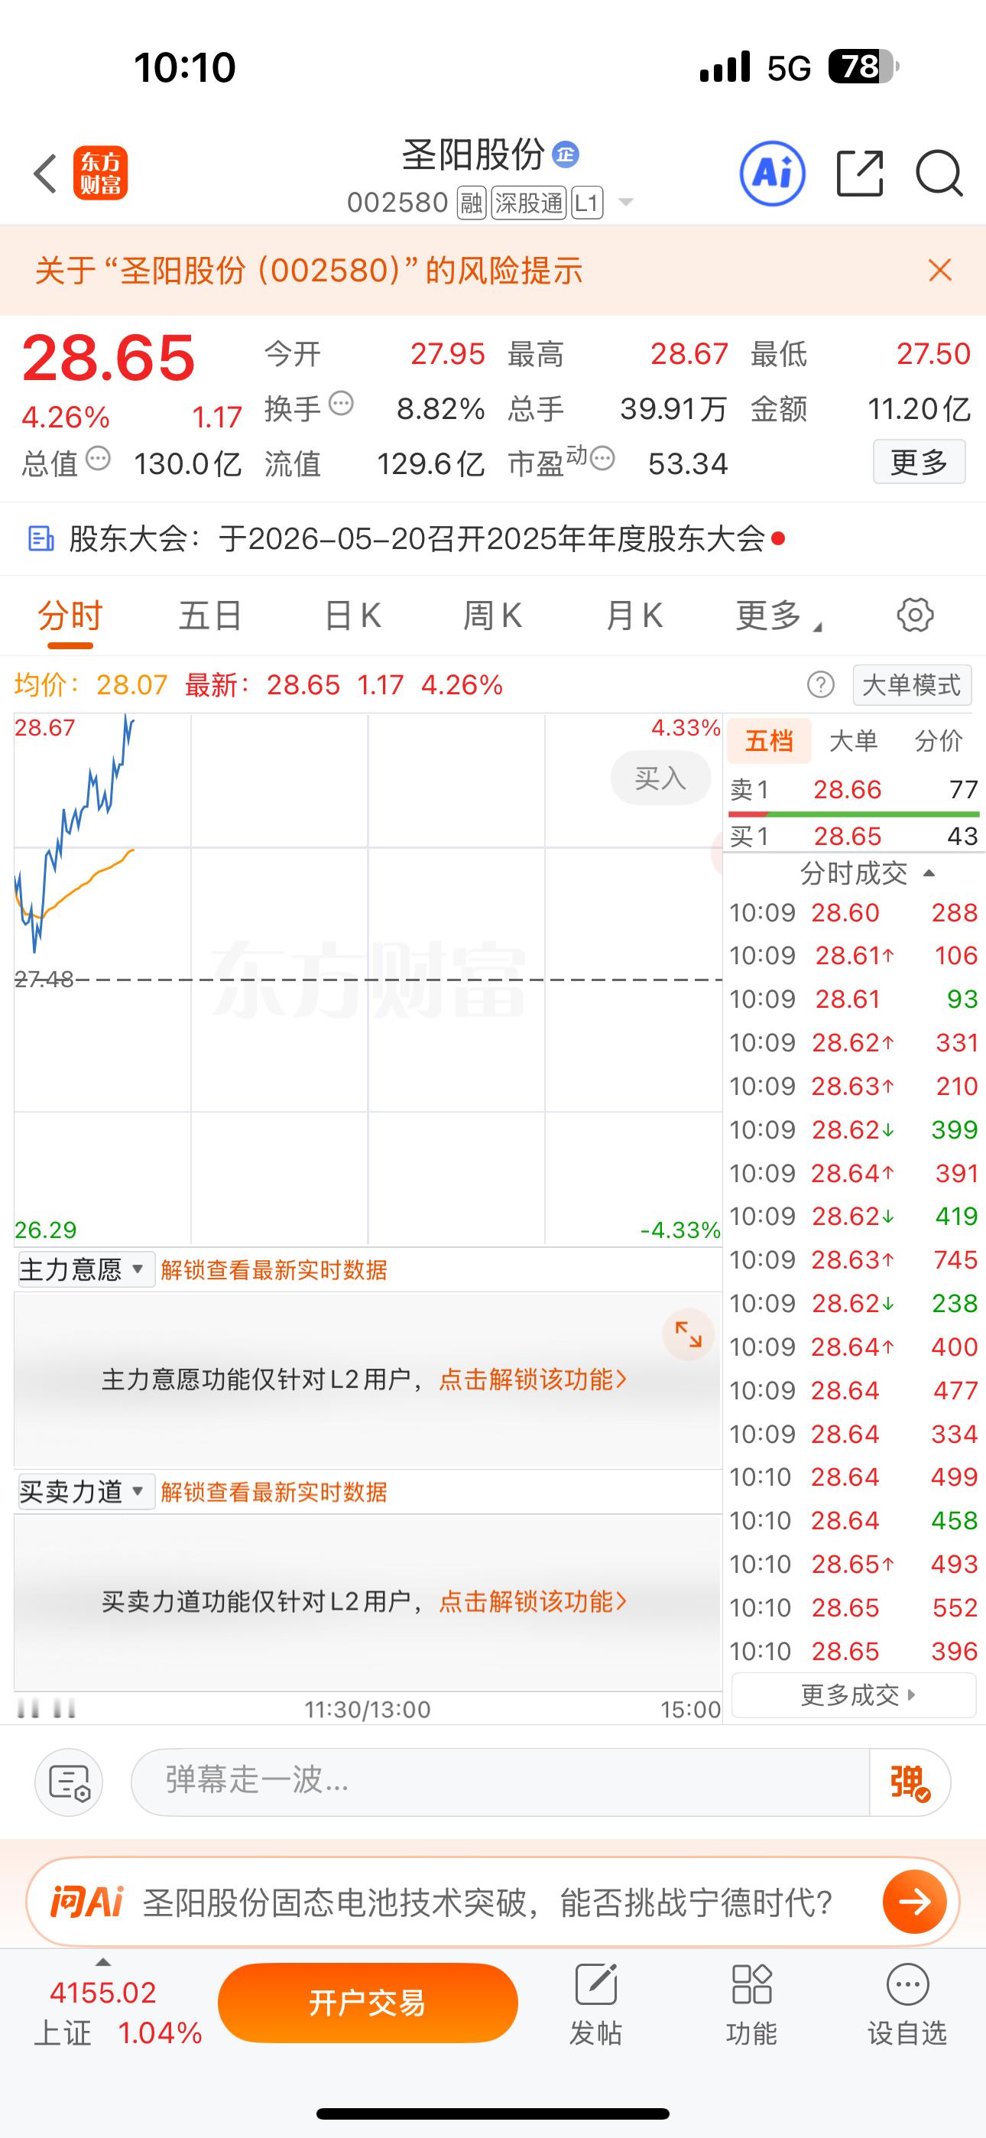986x2138 pixels.
Task: Tap the 企 verified badge icon
Action: [565, 154]
